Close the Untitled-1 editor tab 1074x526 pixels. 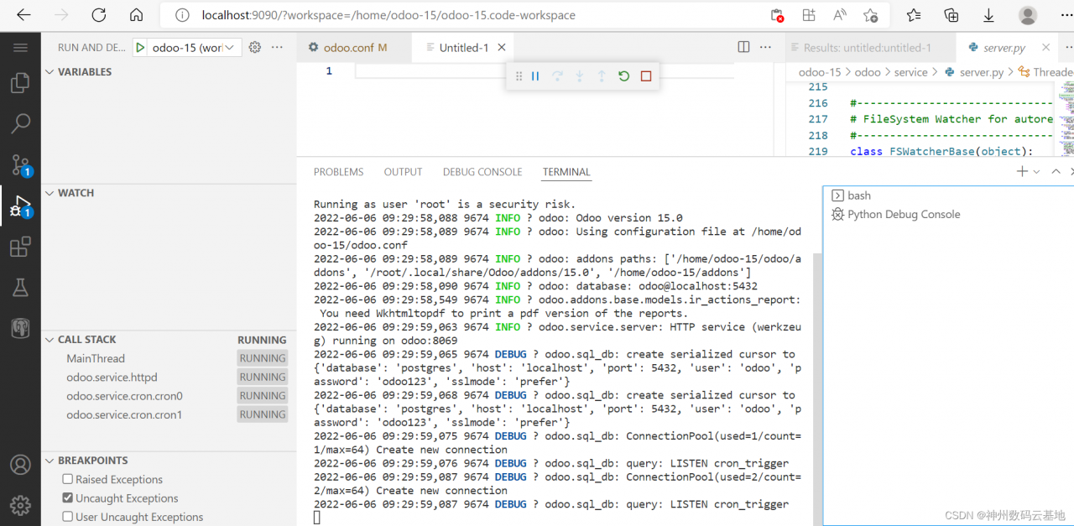502,48
